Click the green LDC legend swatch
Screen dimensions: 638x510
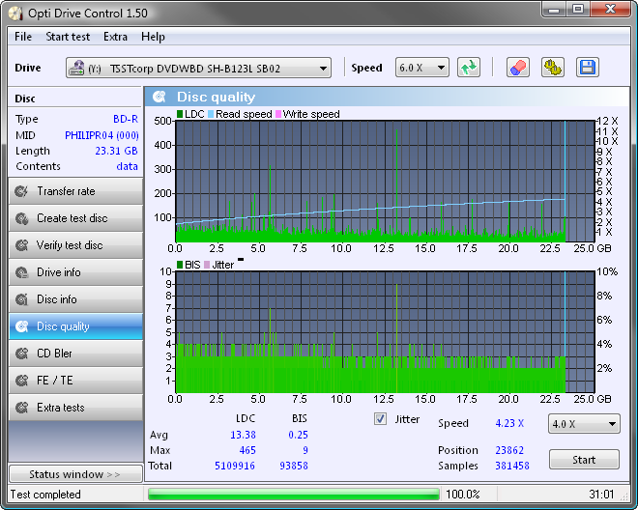[x=180, y=114]
